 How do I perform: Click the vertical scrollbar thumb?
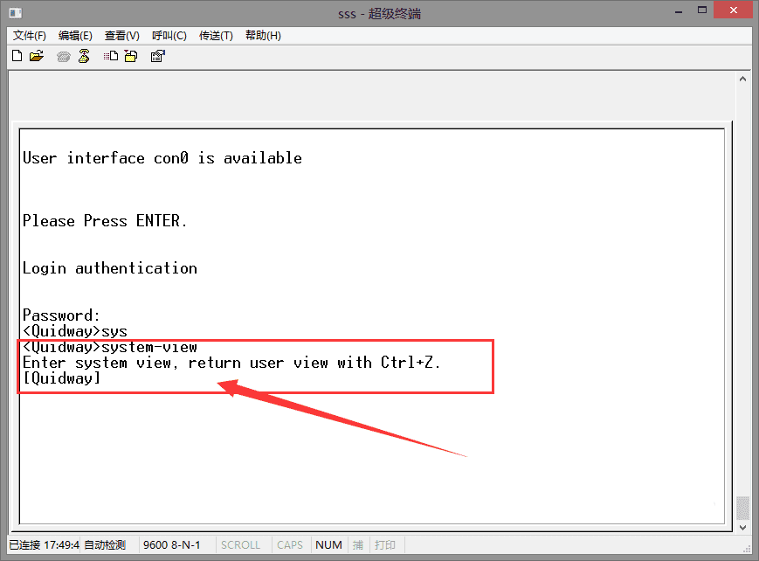point(742,509)
